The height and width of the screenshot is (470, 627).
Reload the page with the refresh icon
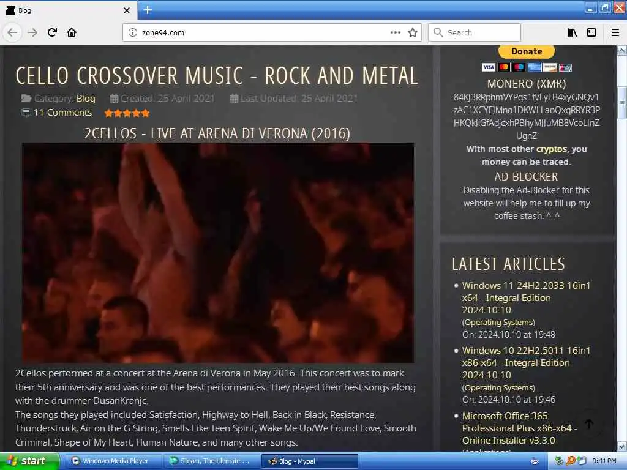click(x=52, y=32)
